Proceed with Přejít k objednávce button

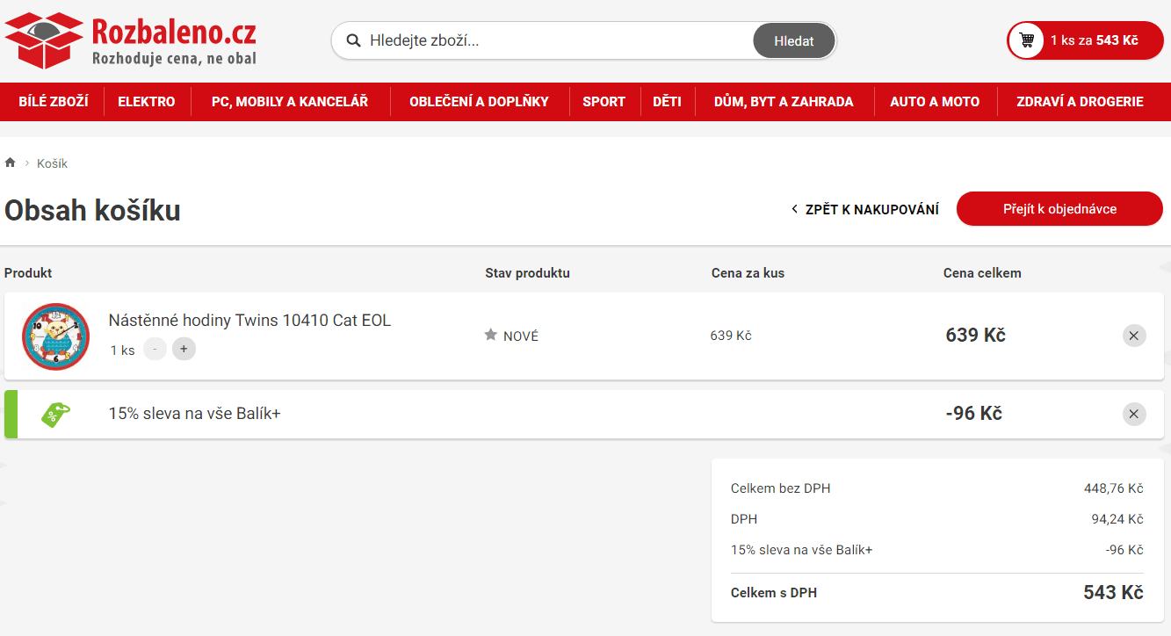point(1059,209)
